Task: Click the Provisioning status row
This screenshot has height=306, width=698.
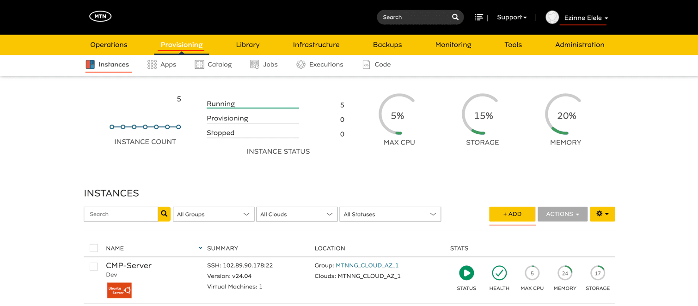Action: (x=253, y=119)
